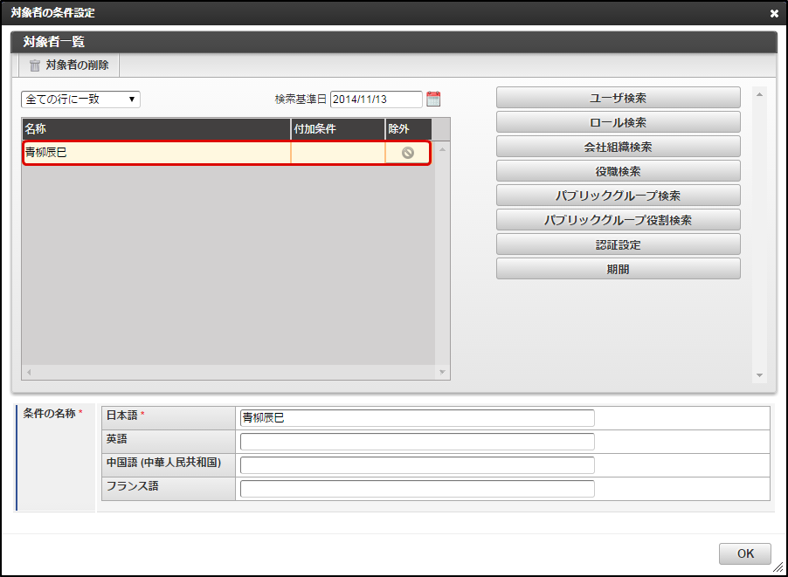
Task: Select the 青柳辰巳 name cell
Action: tap(156, 153)
